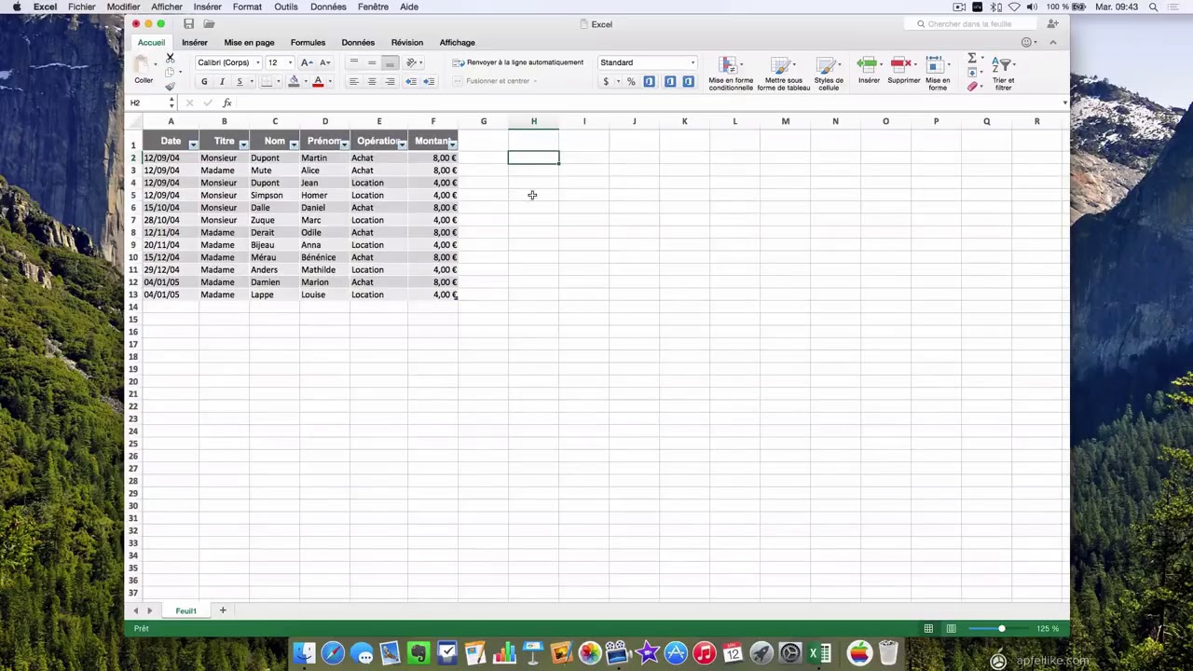The image size is (1193, 671).
Task: Click Styles de cellule
Action: tap(829, 73)
